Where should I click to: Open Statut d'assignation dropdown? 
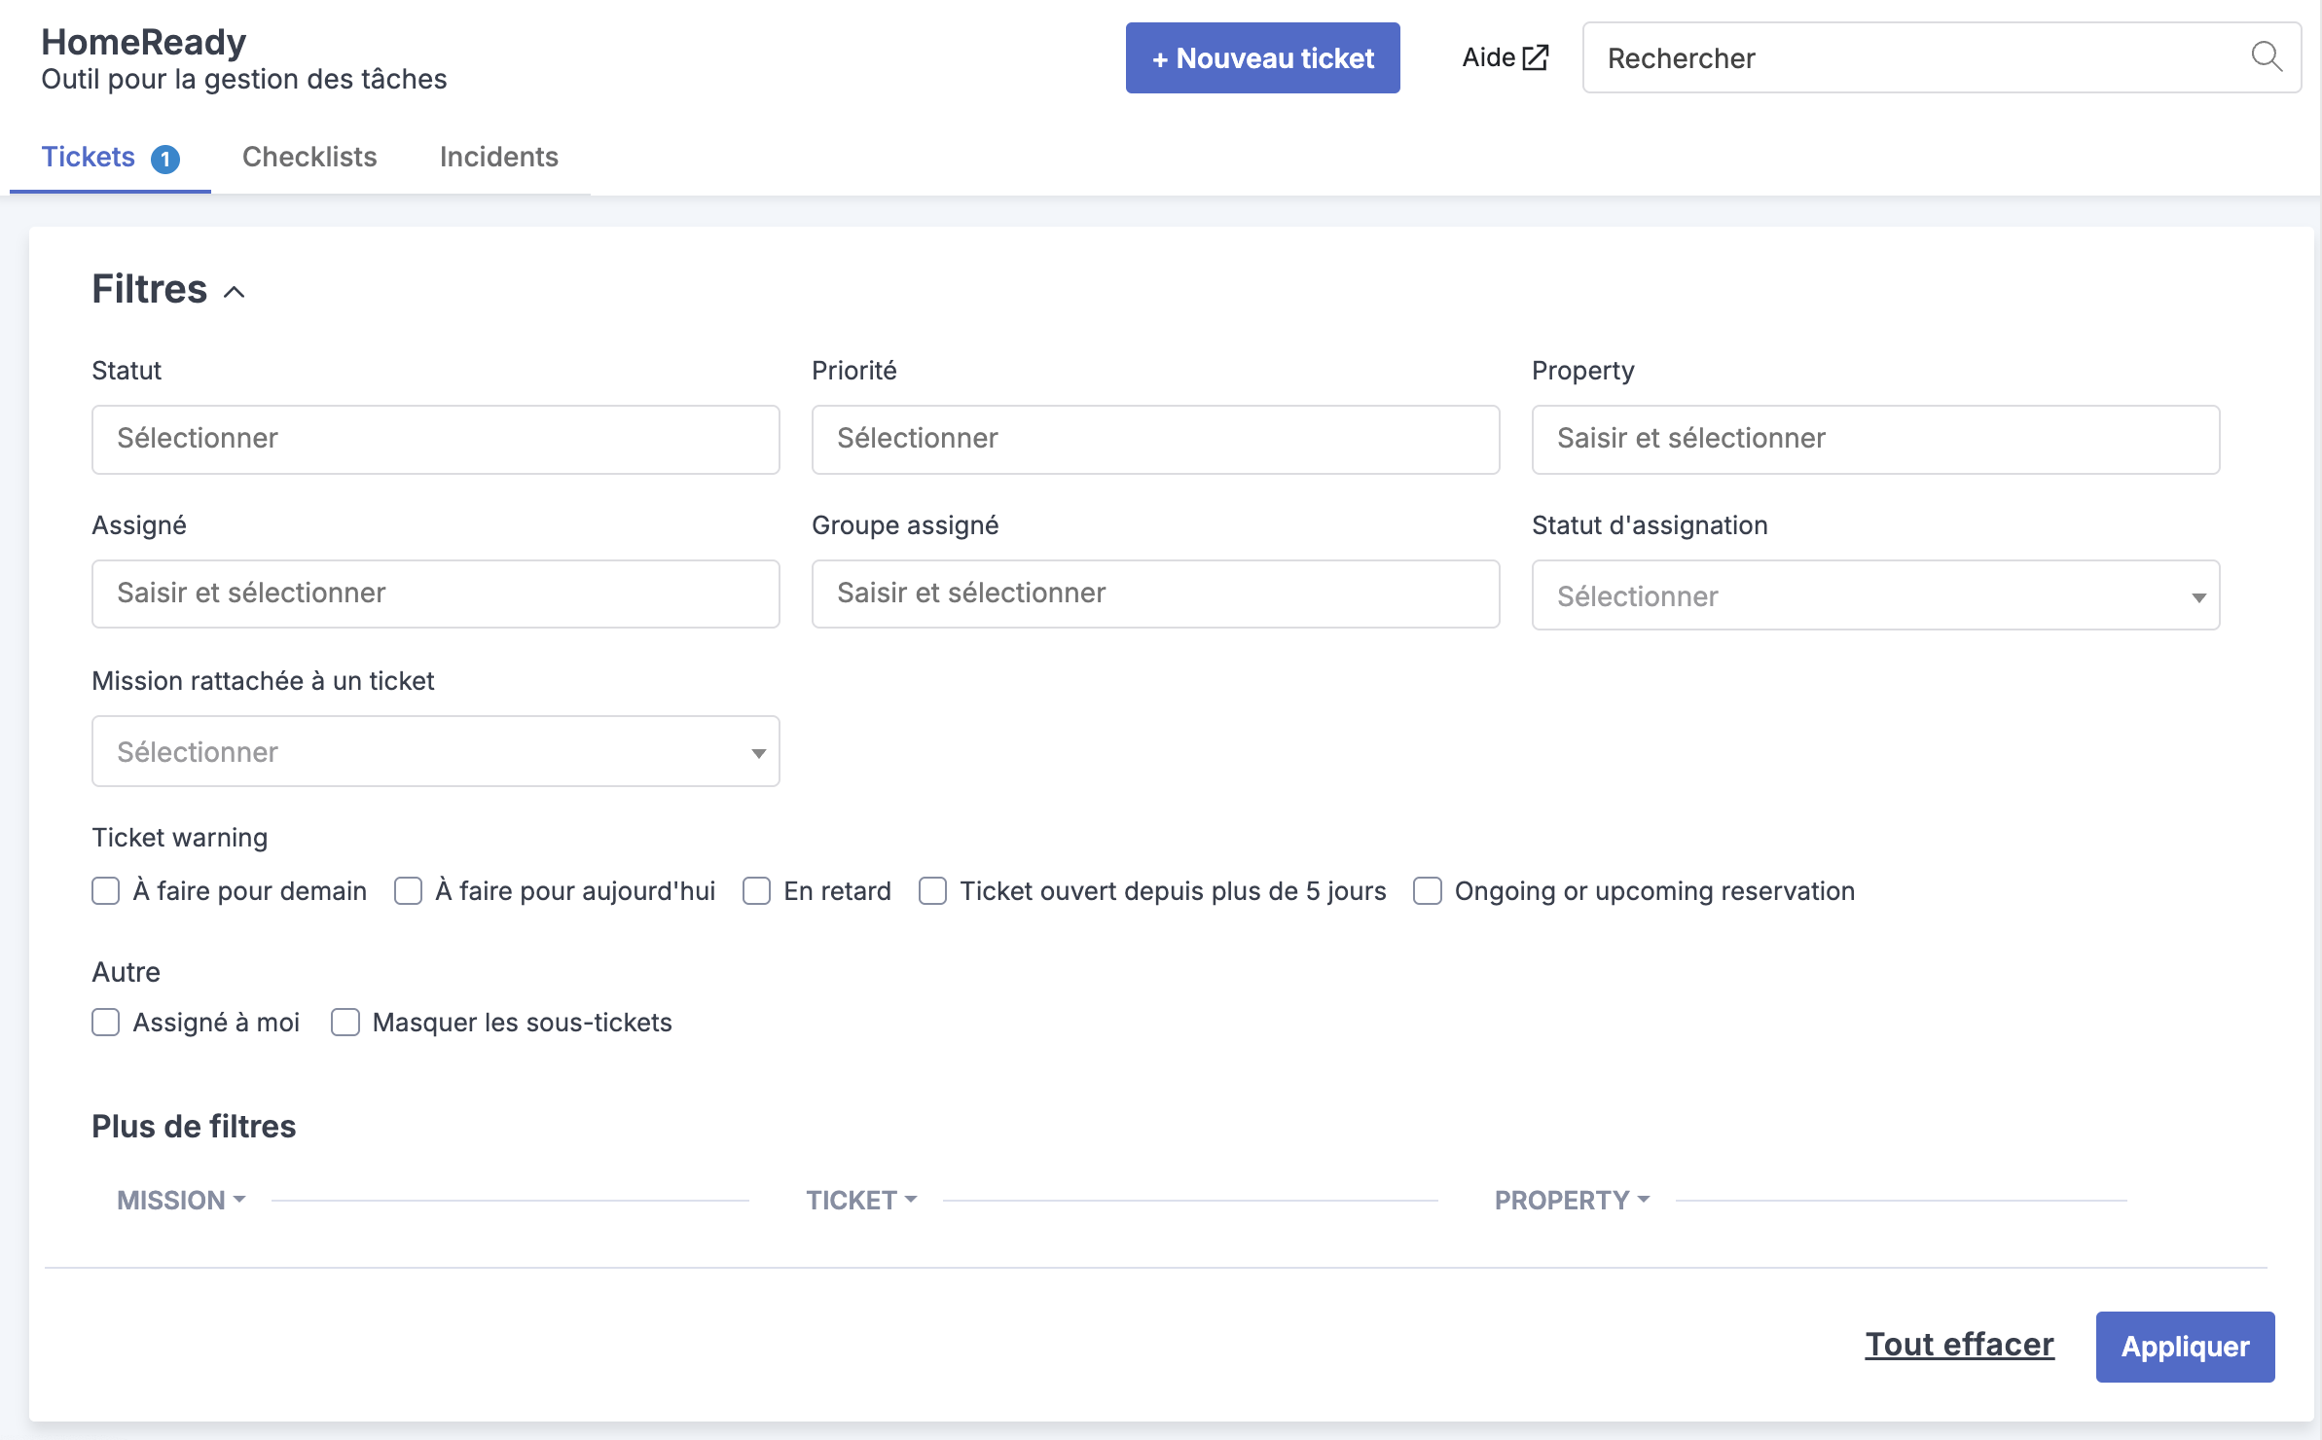[1875, 595]
